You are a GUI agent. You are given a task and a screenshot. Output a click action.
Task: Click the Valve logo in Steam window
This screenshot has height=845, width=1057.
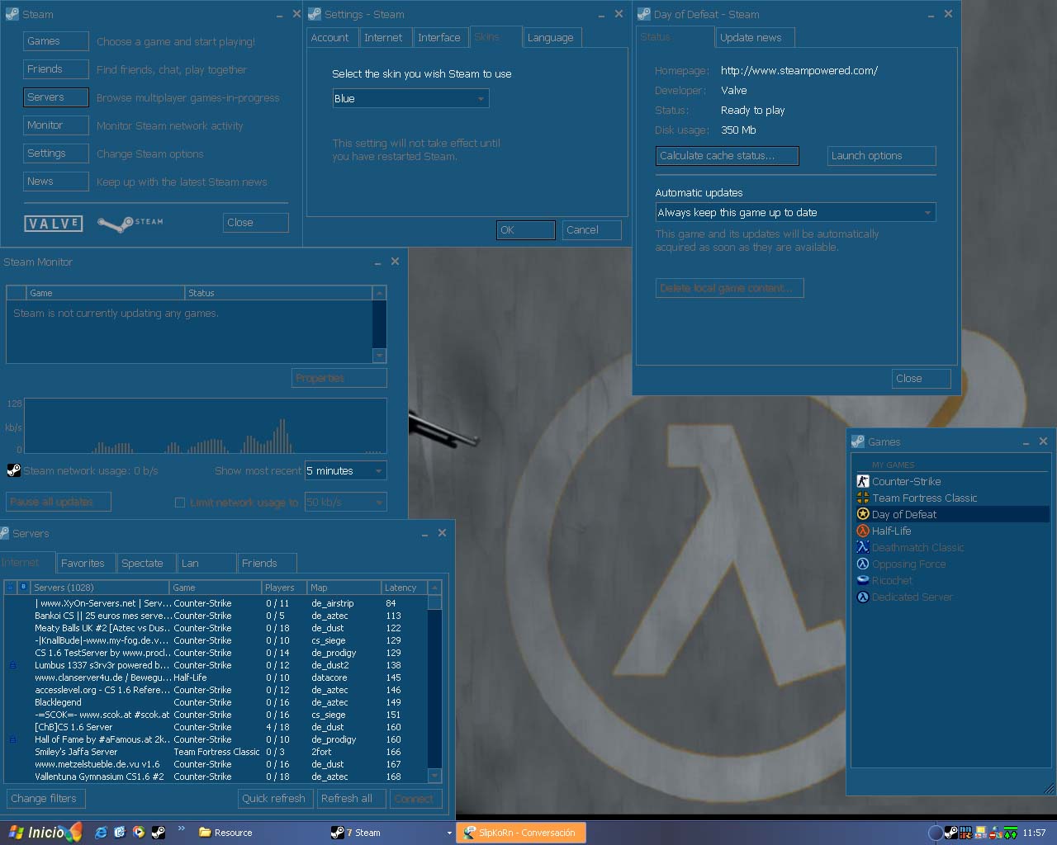[x=54, y=224]
